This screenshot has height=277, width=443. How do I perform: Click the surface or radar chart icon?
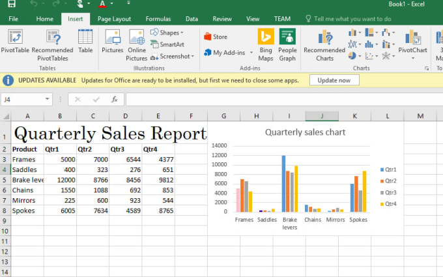click(x=386, y=55)
